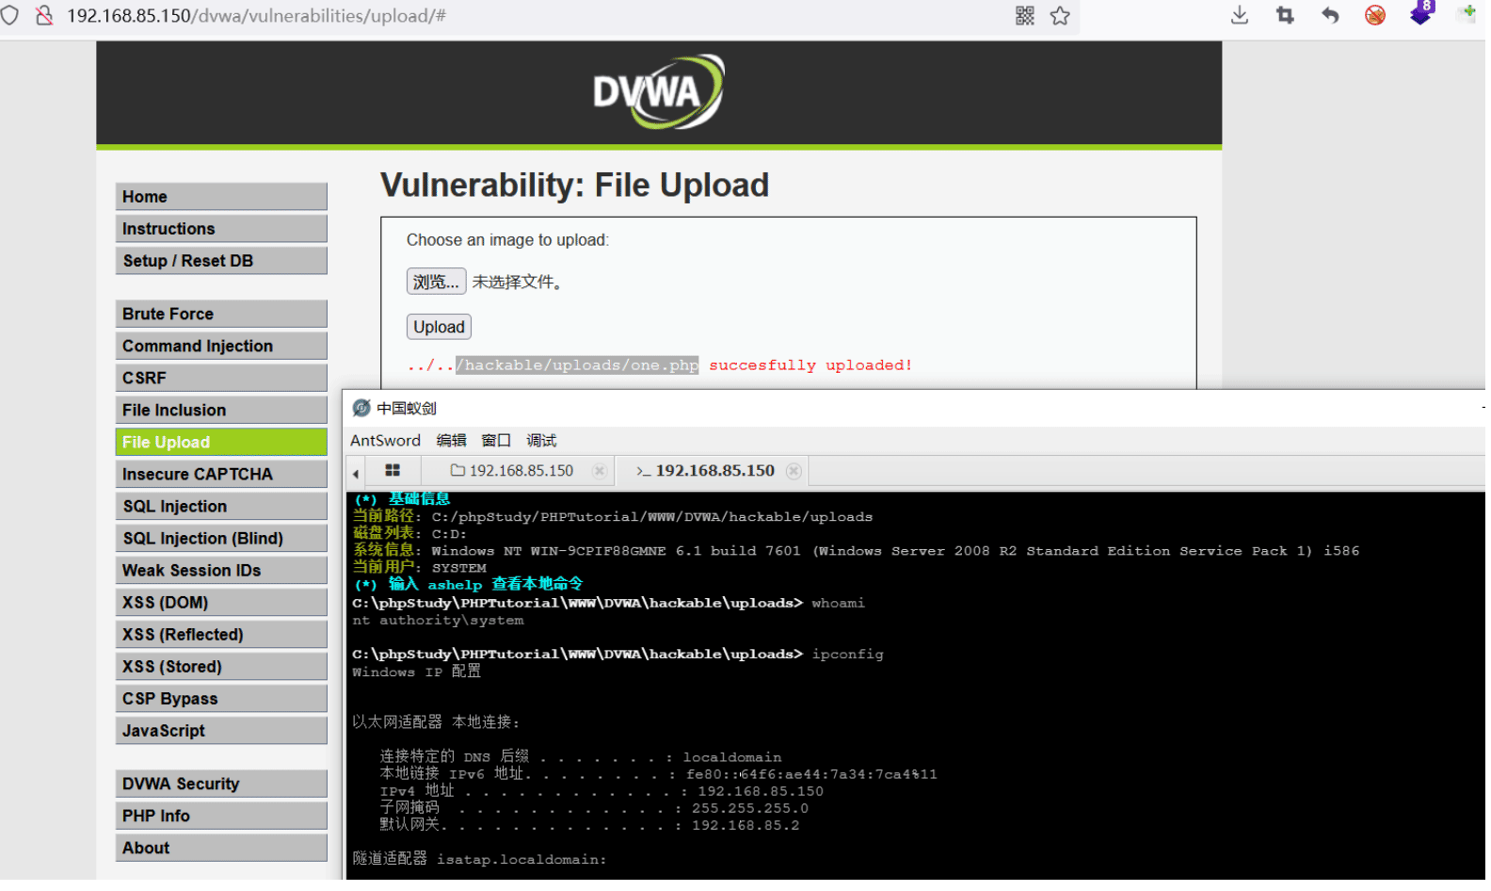Open the 调试 menu
1491x891 pixels.
click(x=543, y=442)
